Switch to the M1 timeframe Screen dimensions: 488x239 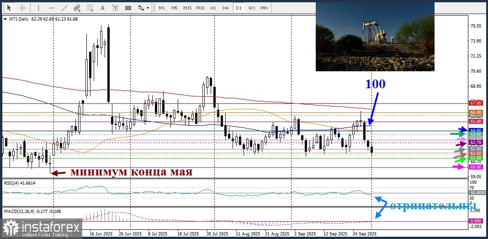tap(162, 8)
